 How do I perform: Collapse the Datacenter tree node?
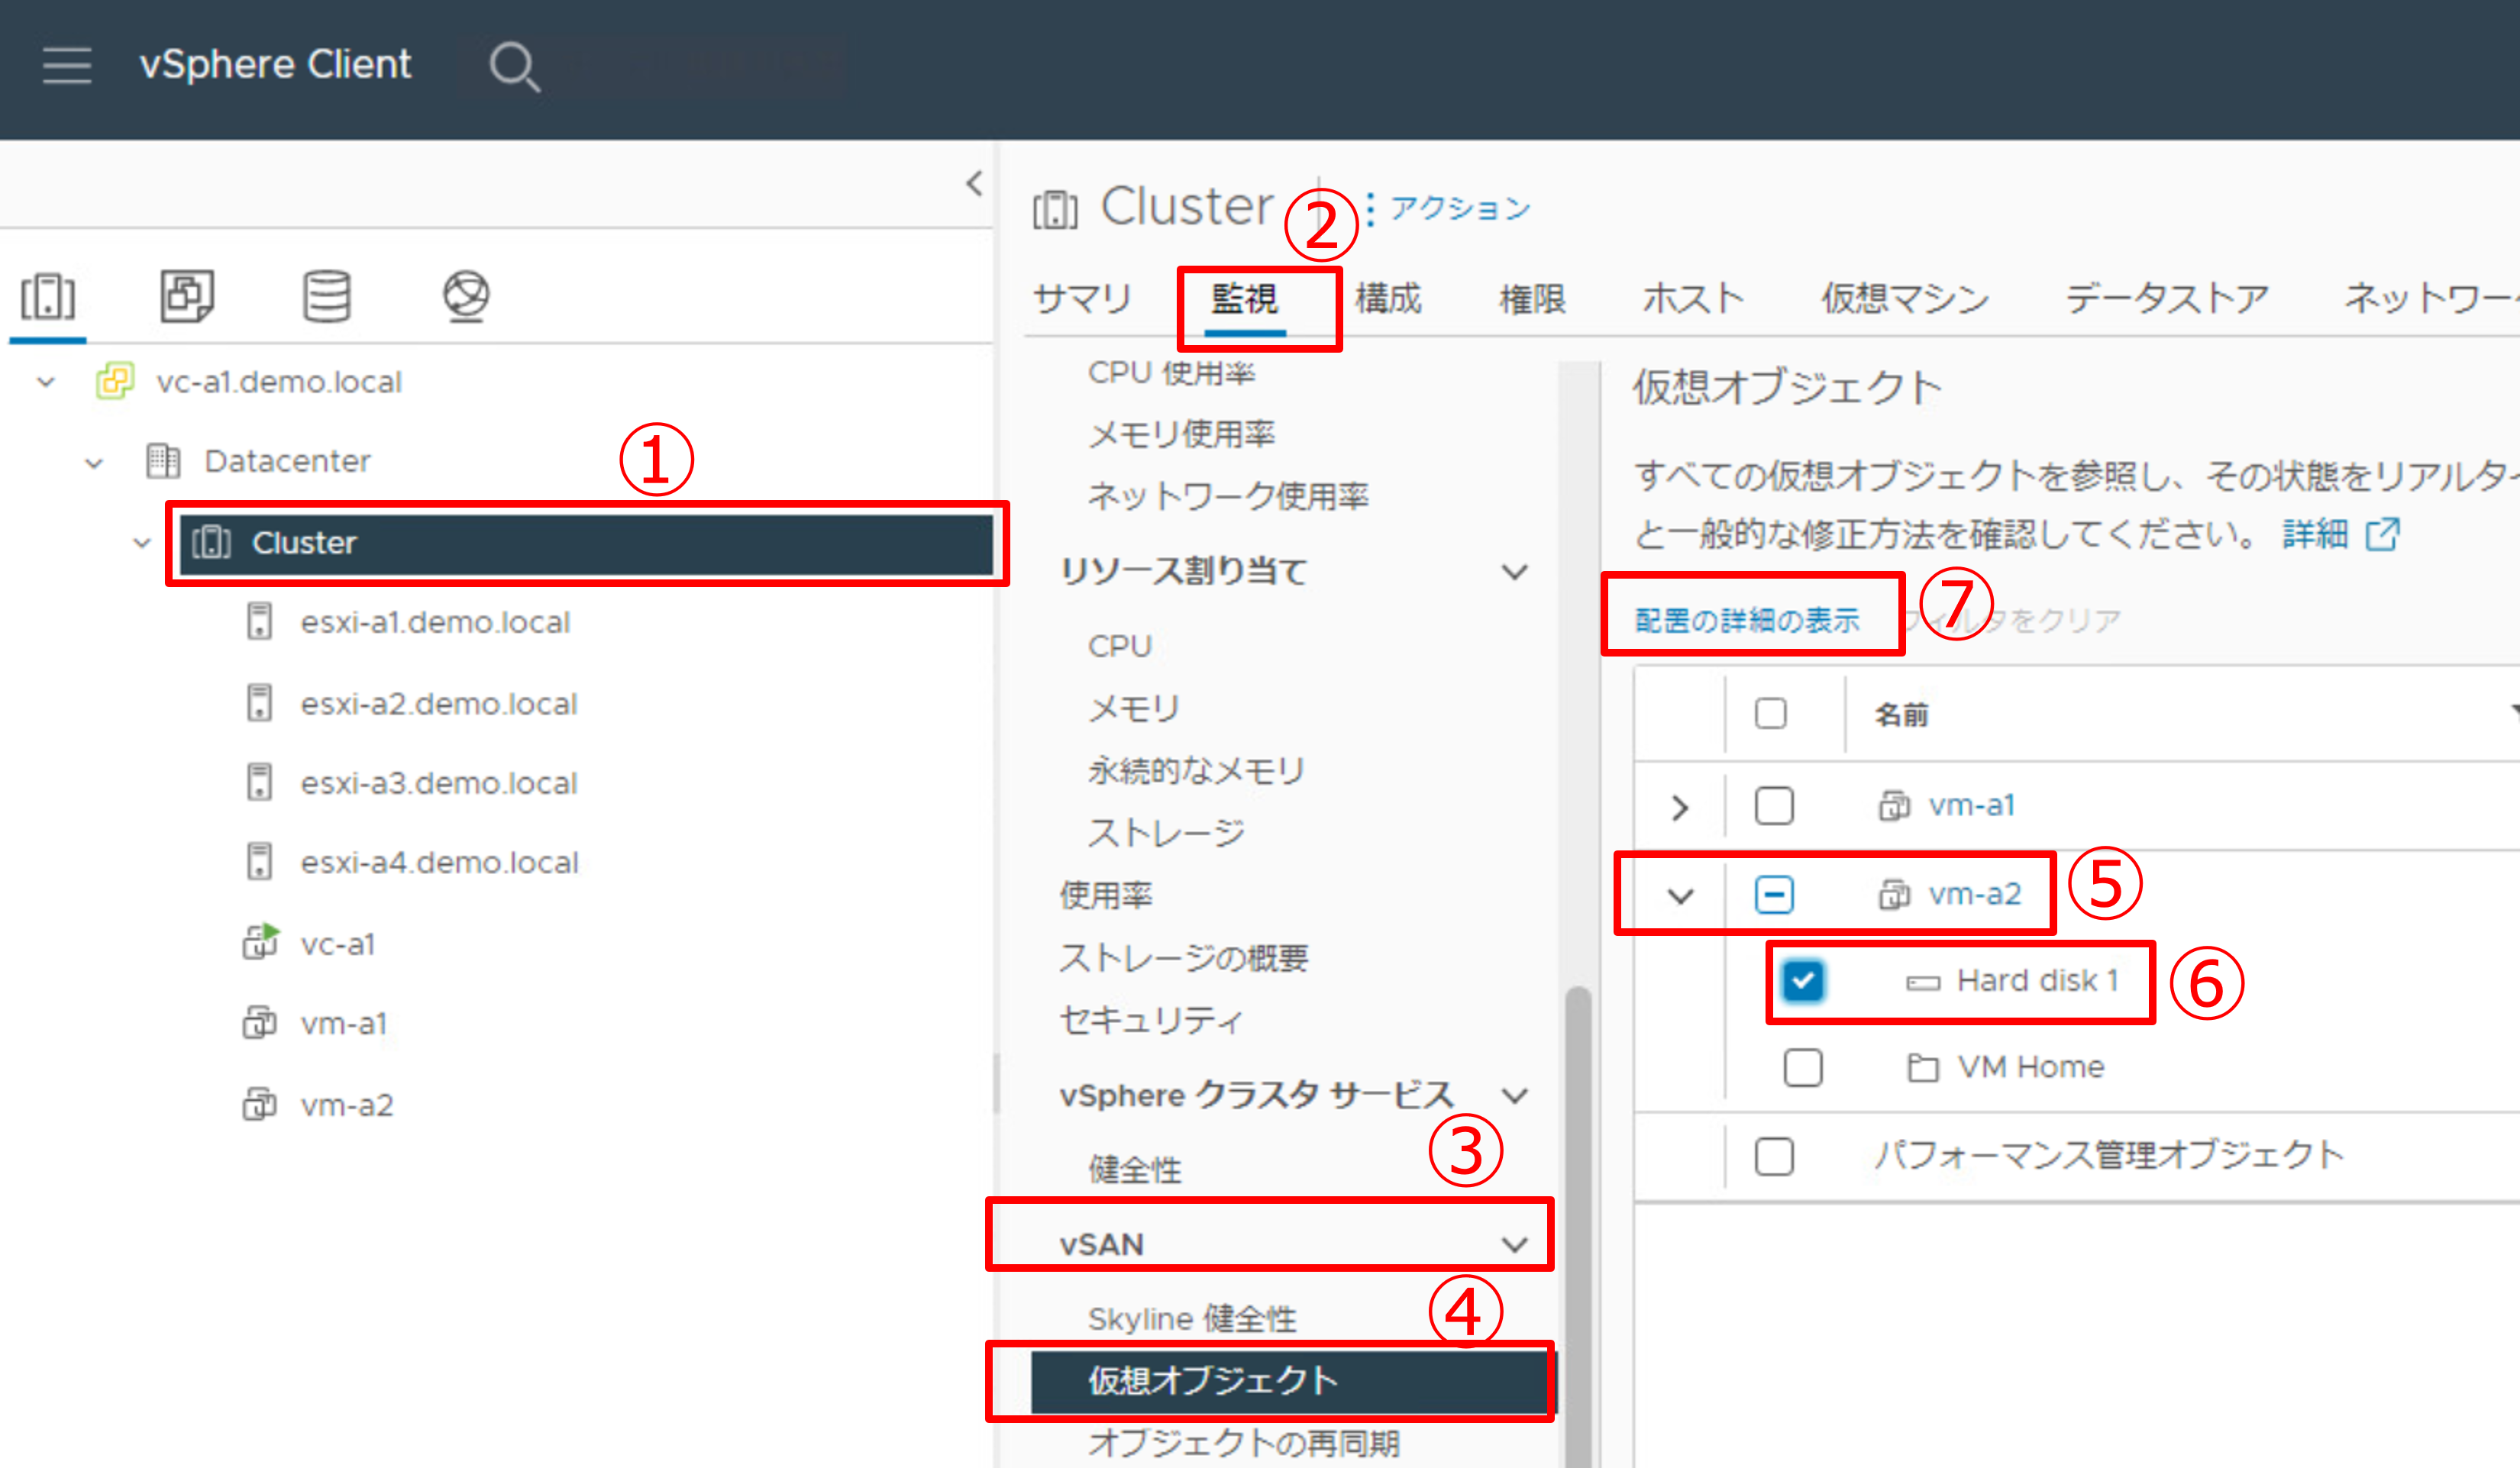pyautogui.click(x=94, y=463)
